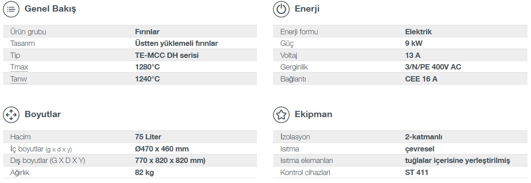Select the CEE 16 A connection value
Viewport: 531px width, 183px height.
click(x=421, y=79)
